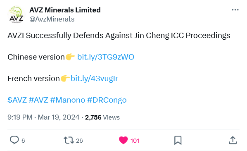
Task: Click the 9:19 PM · Mar 19, 2024 timestamp
Action: click(x=43, y=117)
